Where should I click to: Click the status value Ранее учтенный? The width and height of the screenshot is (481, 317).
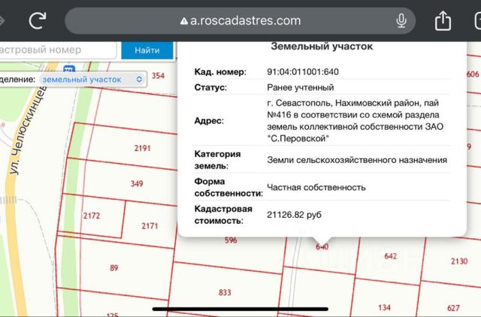point(301,87)
